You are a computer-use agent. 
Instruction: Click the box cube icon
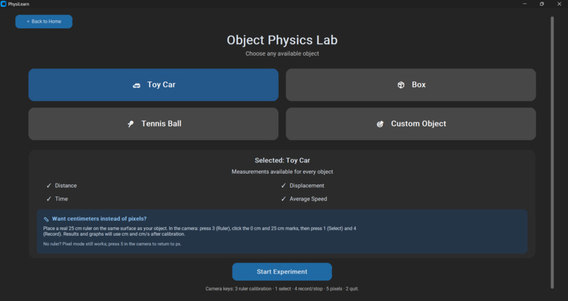coord(401,85)
